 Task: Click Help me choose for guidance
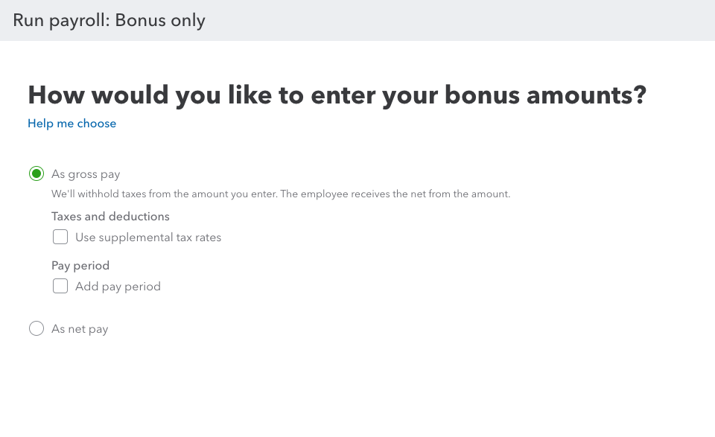pyautogui.click(x=71, y=124)
